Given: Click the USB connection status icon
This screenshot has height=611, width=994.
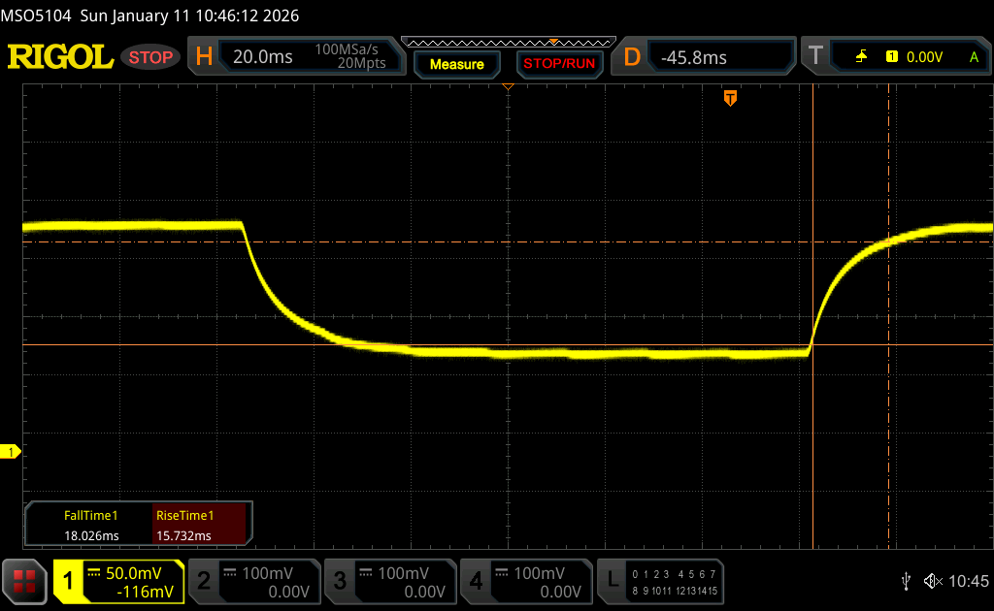Looking at the screenshot, I should (906, 581).
